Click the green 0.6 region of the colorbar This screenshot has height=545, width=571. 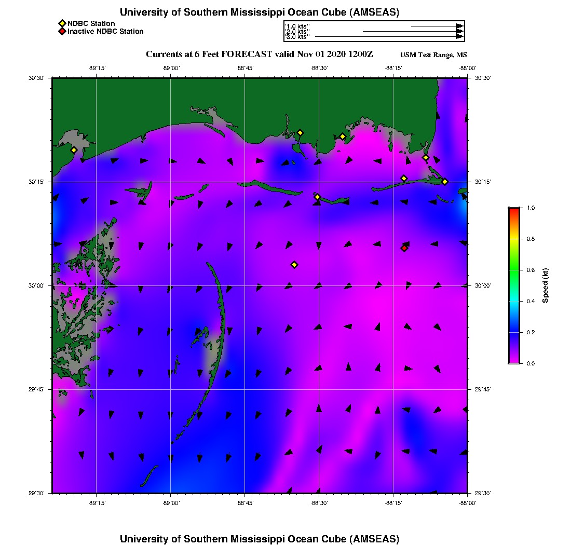pos(514,270)
